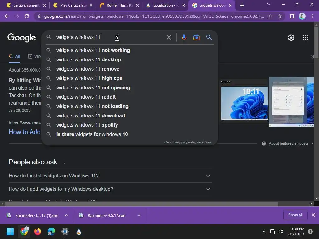Clear the search box with the X icon
Viewport: 319px width, 239px height.
click(169, 37)
